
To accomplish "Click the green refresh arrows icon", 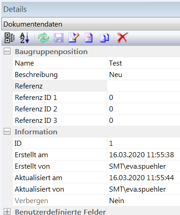I will (x=44, y=38).
